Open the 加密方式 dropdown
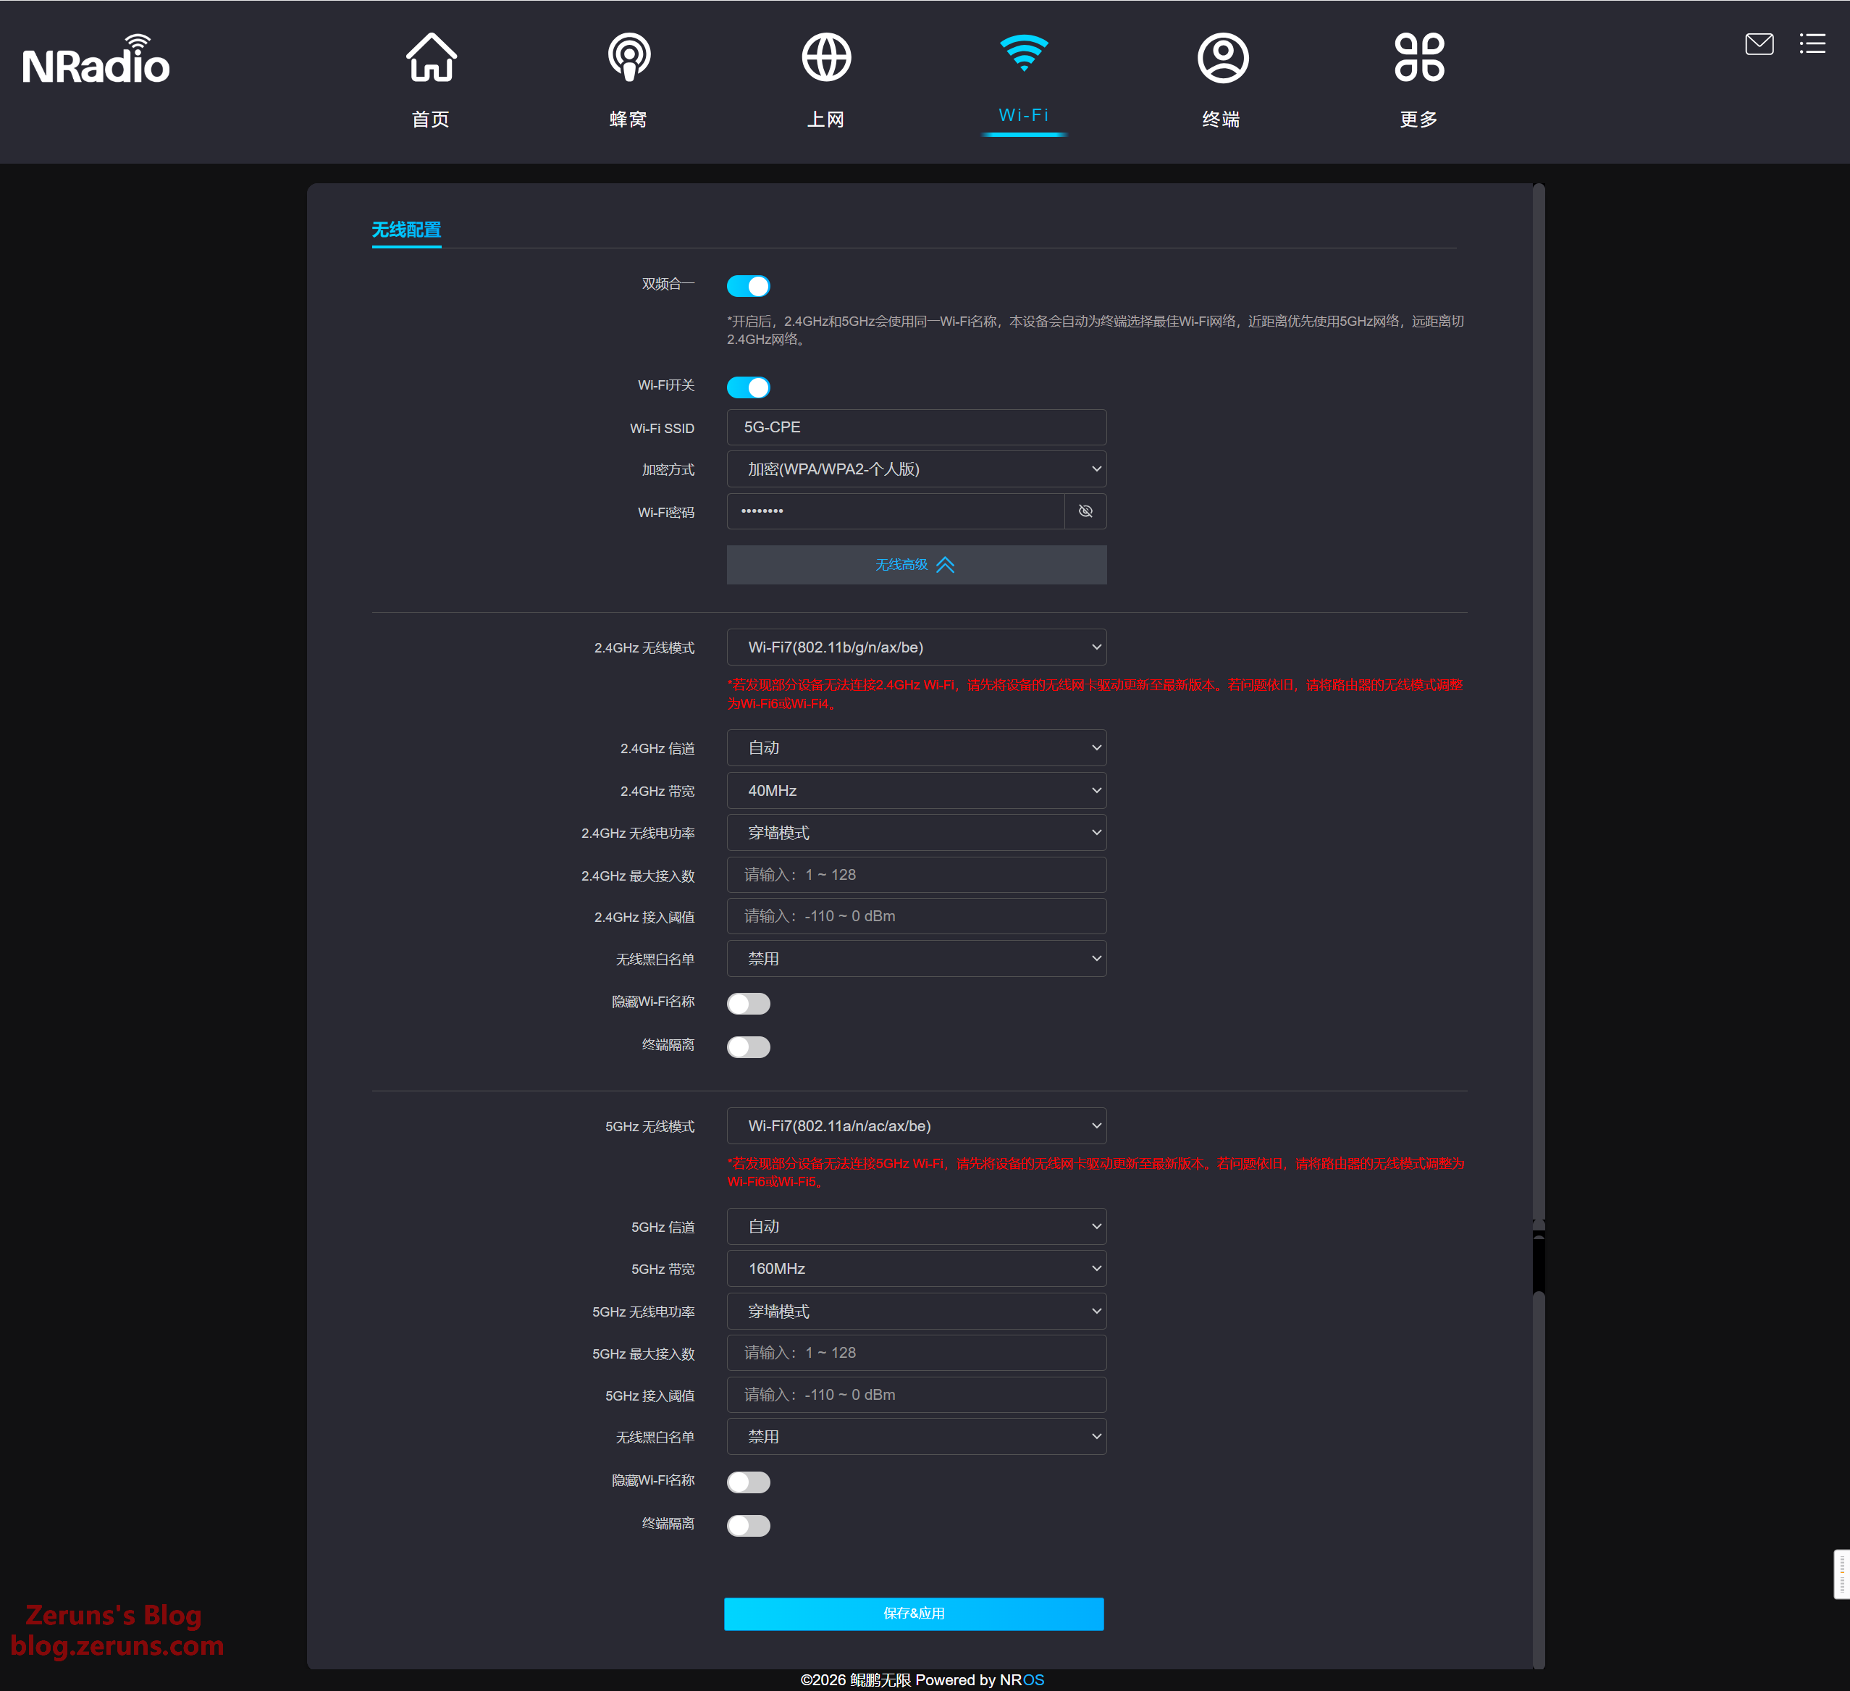Viewport: 1850px width, 1691px height. point(916,469)
